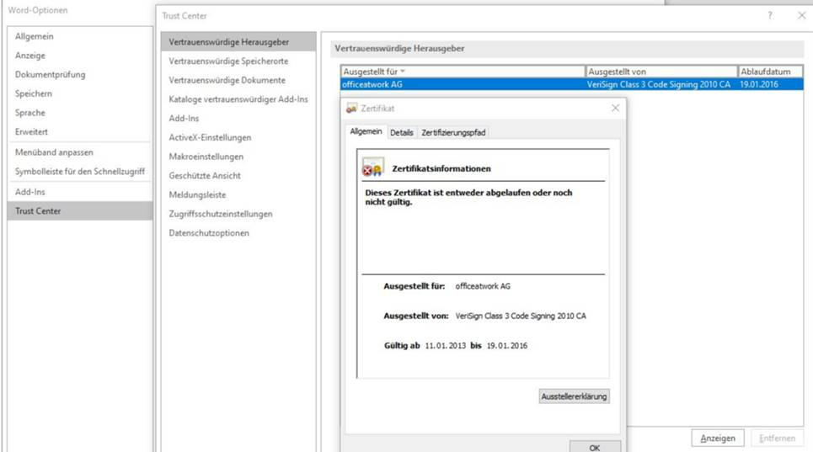Viewport: 813px width, 452px height.
Task: Switch to Allgemein tab in Zertifikat
Action: coord(366,131)
